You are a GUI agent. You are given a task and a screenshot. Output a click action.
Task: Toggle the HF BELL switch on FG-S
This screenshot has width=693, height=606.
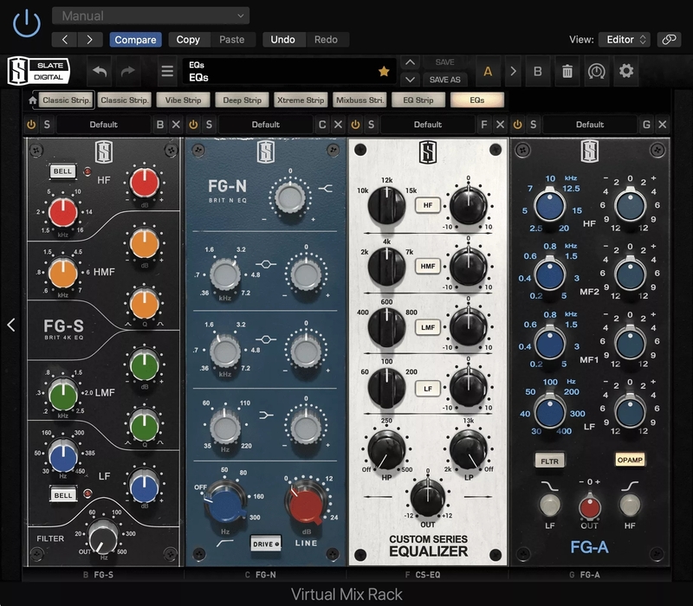coord(62,171)
